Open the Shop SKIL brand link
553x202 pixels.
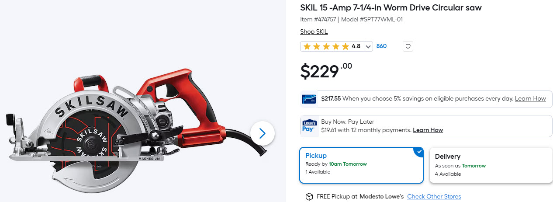[314, 31]
